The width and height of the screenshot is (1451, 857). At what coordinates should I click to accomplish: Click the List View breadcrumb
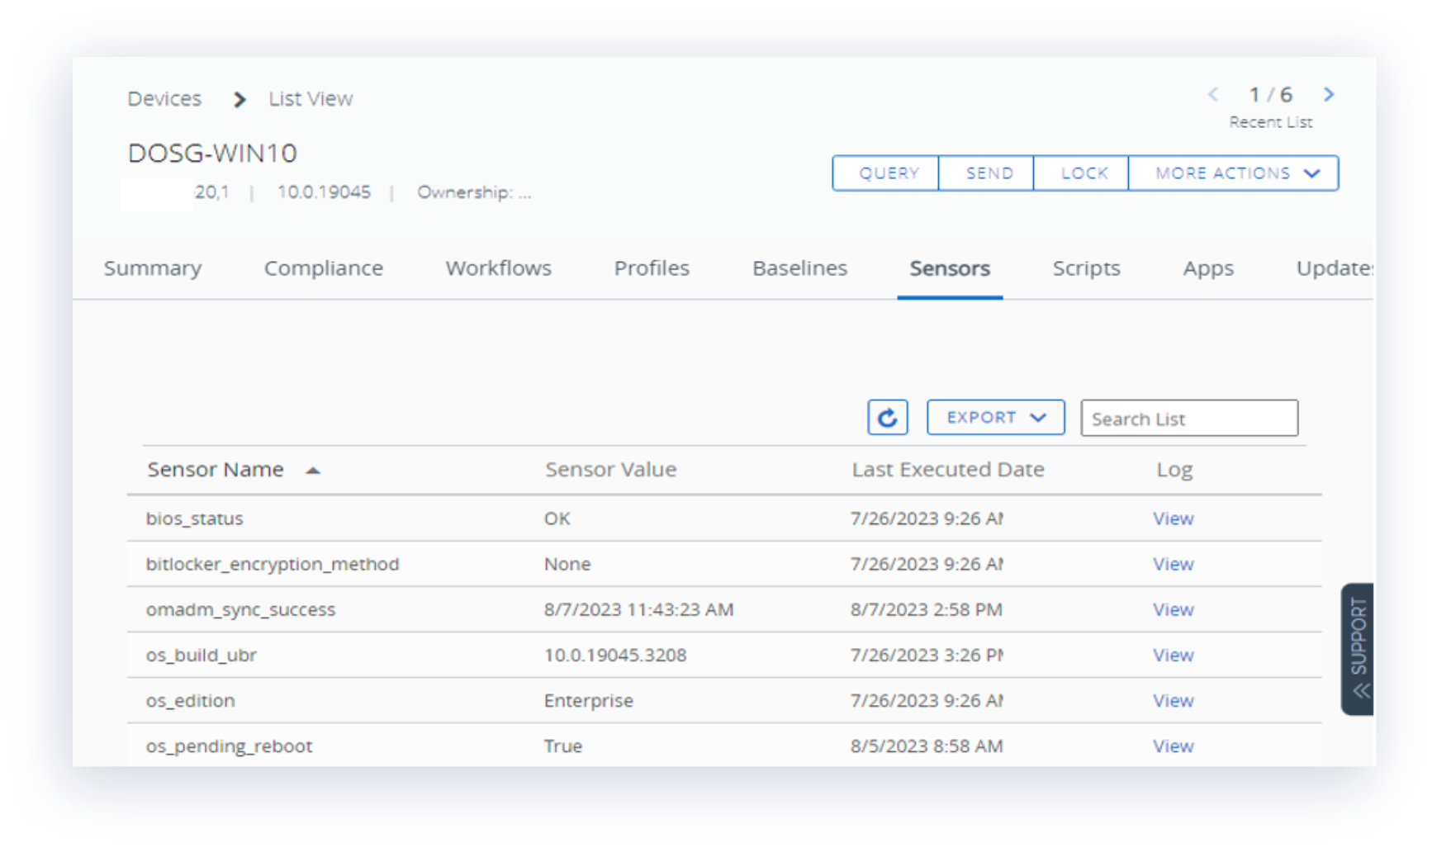tap(311, 99)
